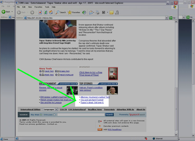Click the ENTERTAINMENT NEWS section button
This screenshot has width=195, height=141.
click(x=68, y=84)
